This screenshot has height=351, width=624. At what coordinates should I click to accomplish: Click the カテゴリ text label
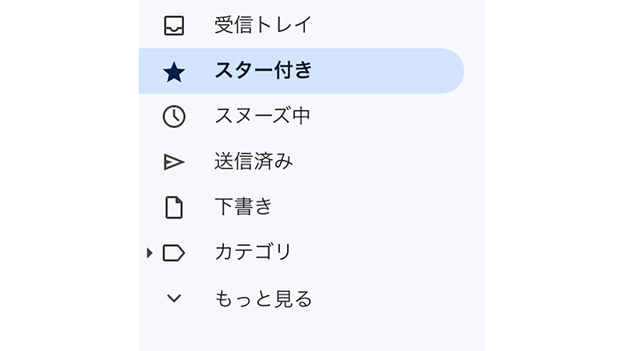[x=253, y=252]
